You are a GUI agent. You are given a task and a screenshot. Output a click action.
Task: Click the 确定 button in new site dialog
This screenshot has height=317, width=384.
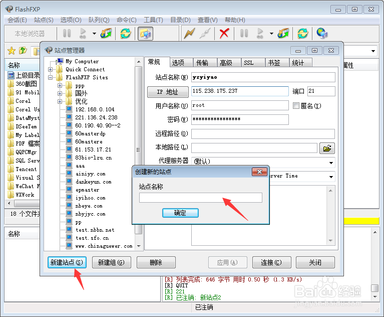tap(180, 213)
